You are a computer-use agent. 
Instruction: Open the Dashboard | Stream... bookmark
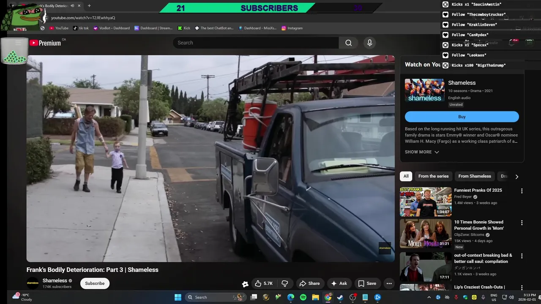153,28
